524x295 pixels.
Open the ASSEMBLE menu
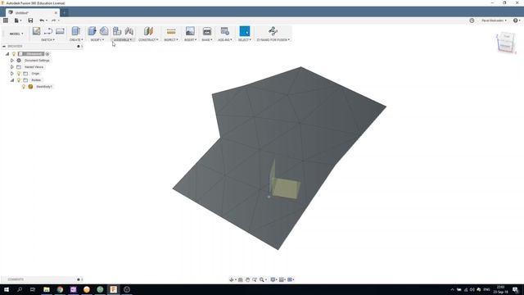pyautogui.click(x=123, y=40)
